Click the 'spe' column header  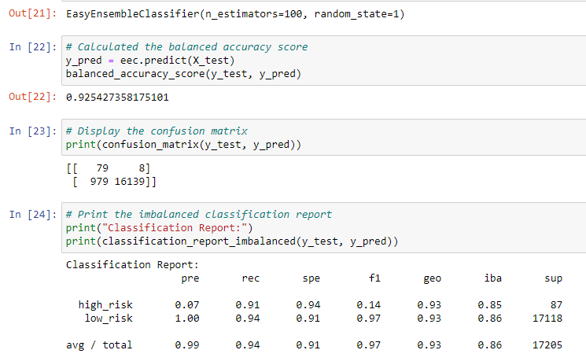click(x=311, y=278)
